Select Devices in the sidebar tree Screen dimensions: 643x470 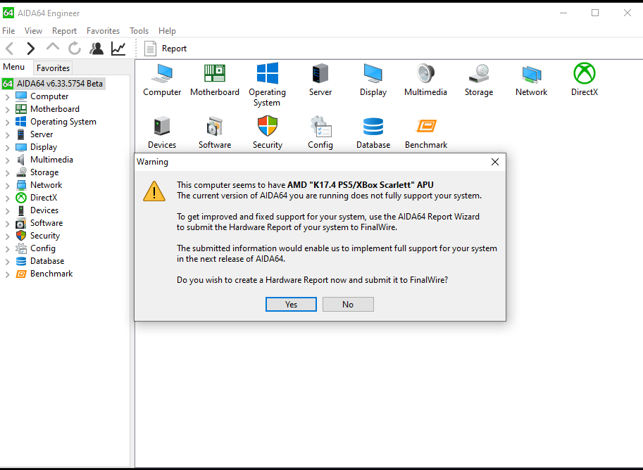pyautogui.click(x=37, y=210)
